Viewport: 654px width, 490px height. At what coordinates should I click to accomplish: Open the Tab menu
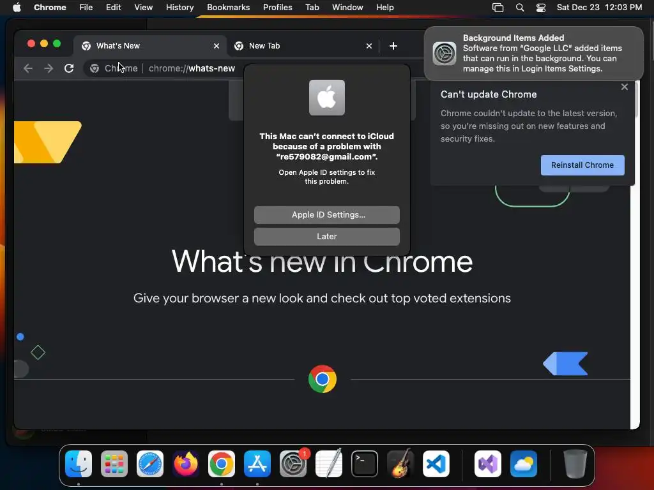312,8
